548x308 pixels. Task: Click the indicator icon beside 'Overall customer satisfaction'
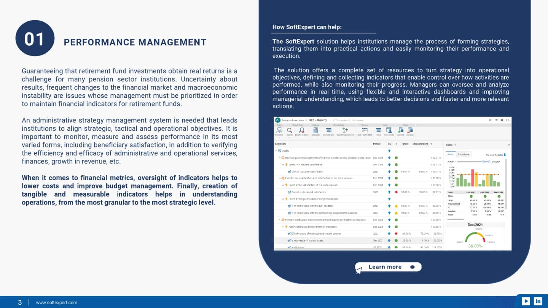289,171
